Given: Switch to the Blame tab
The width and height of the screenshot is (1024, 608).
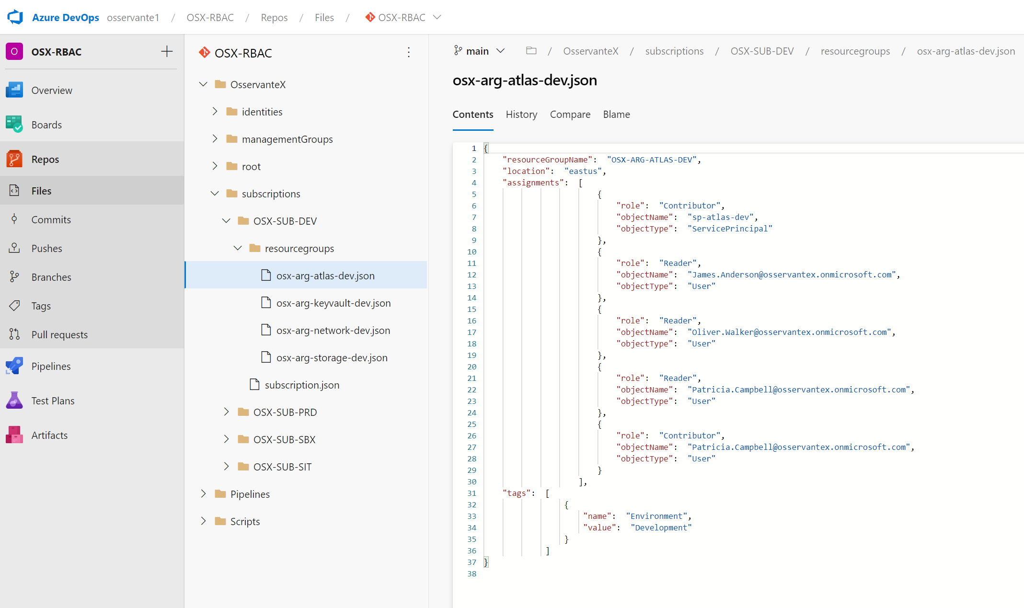Looking at the screenshot, I should pos(617,115).
